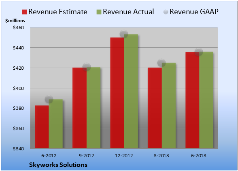Select the red estimate bar for 6-2012
The image size is (238, 171).
[x=42, y=127]
